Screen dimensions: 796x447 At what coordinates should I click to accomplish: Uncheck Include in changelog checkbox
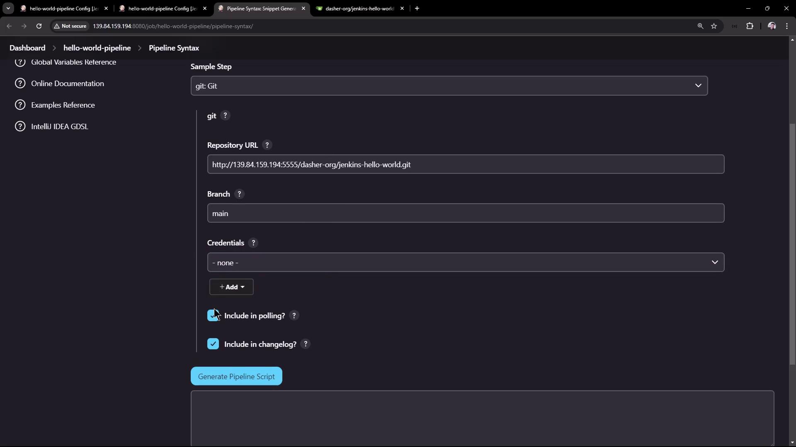(x=213, y=344)
